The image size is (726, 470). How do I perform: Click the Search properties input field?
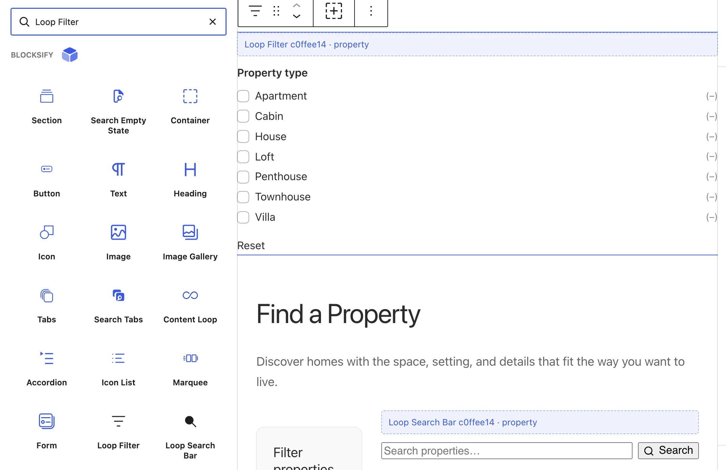(507, 451)
